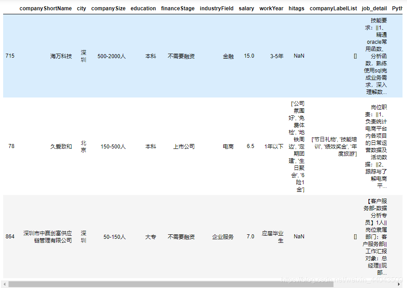Click the education column header
The height and width of the screenshot is (288, 407).
coord(143,8)
